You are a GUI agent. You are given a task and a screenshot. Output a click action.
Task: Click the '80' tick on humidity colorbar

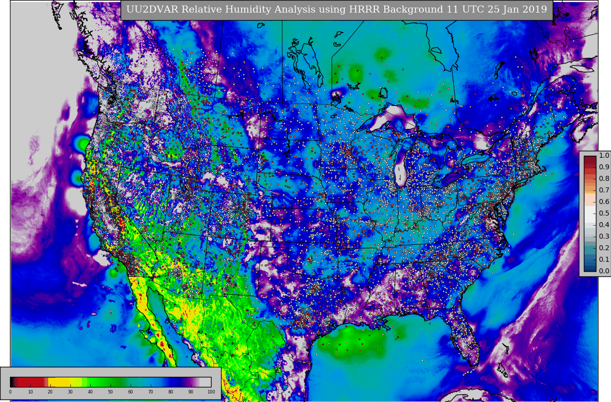[x=171, y=392]
